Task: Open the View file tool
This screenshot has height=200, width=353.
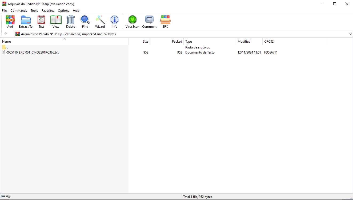Action: 56,22
